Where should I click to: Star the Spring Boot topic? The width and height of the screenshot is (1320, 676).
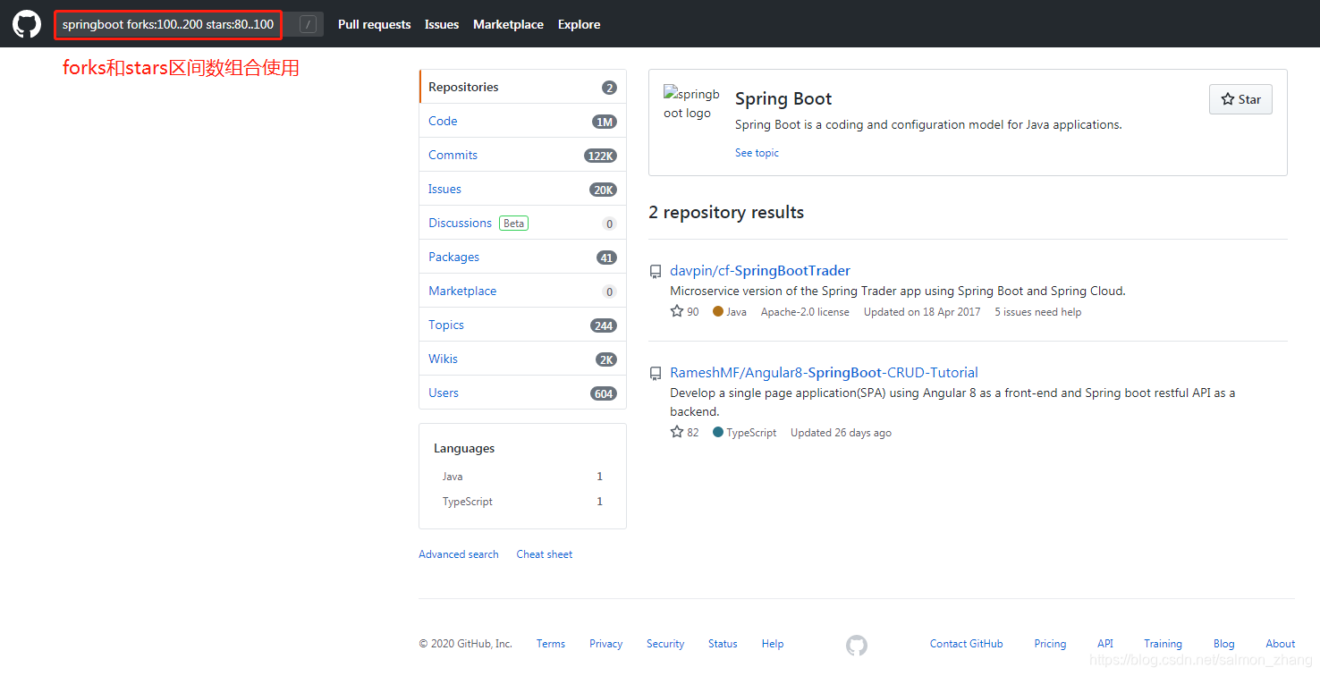pyautogui.click(x=1240, y=99)
